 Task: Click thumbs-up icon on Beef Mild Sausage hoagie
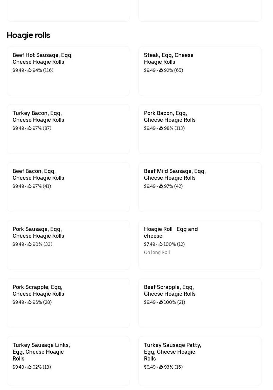161,186
